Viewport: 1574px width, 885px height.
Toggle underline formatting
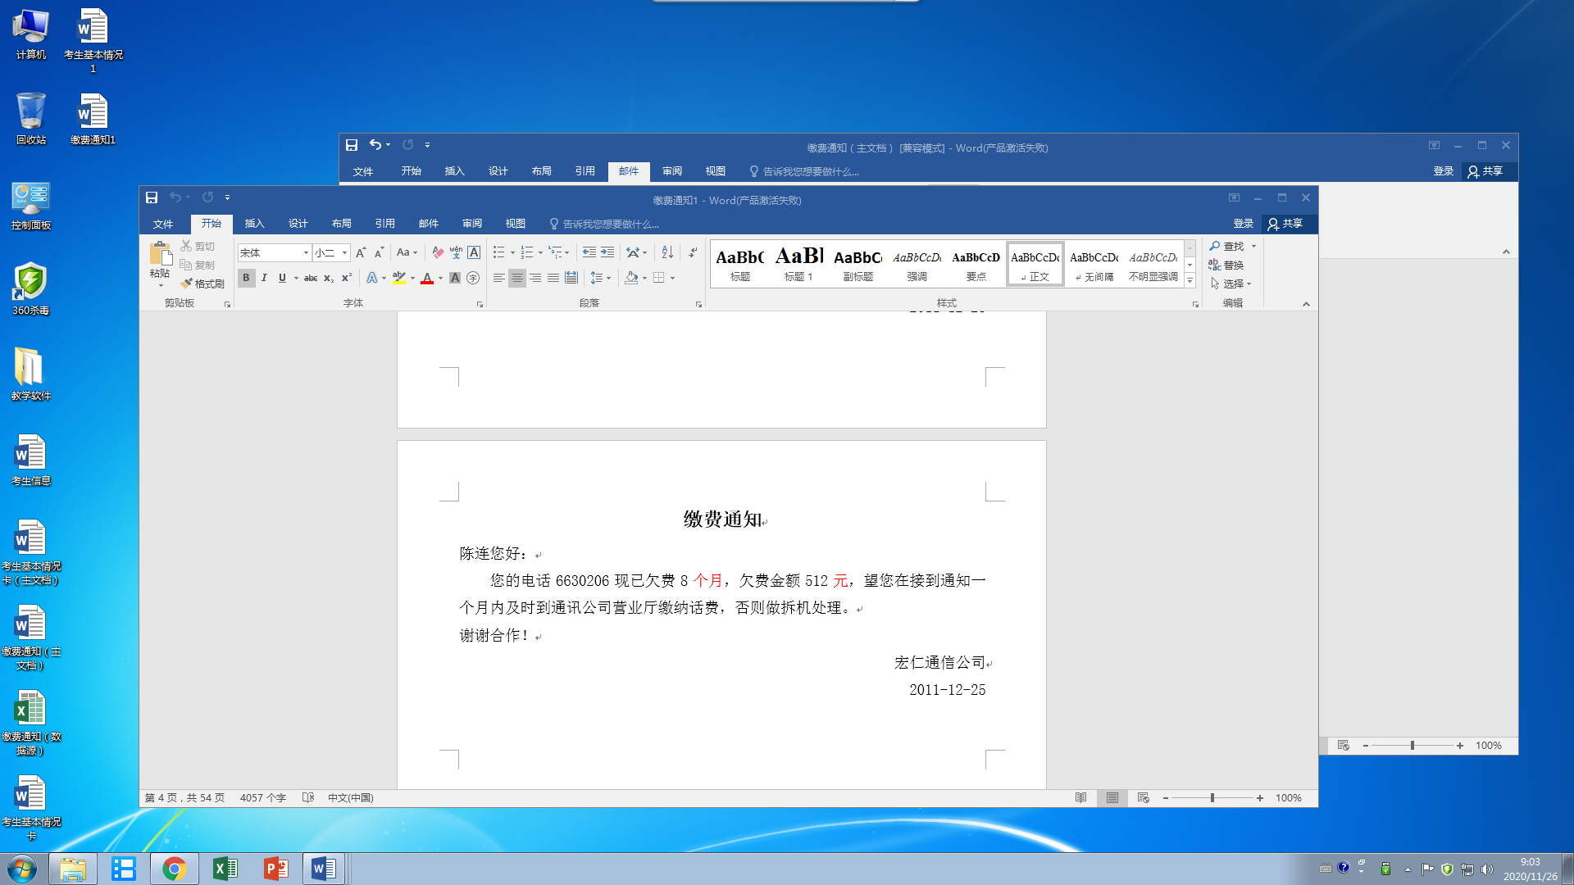282,278
